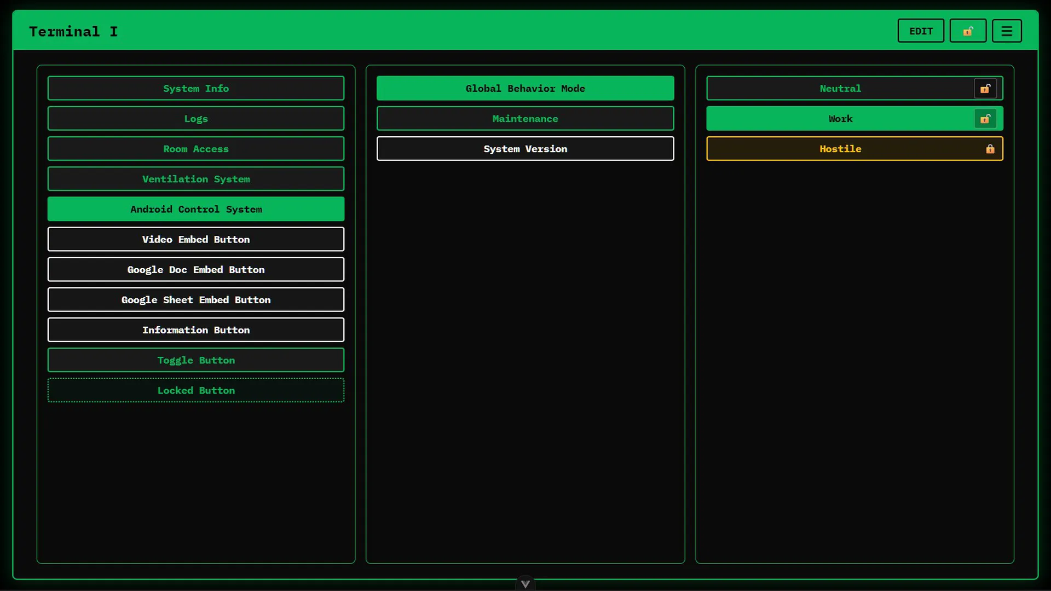Click the unlock padlock icon in header
The height and width of the screenshot is (591, 1051).
tap(968, 31)
